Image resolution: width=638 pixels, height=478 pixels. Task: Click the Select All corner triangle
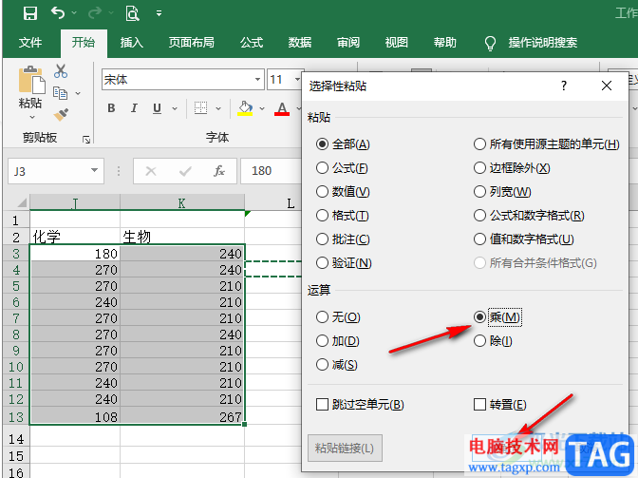[21, 202]
